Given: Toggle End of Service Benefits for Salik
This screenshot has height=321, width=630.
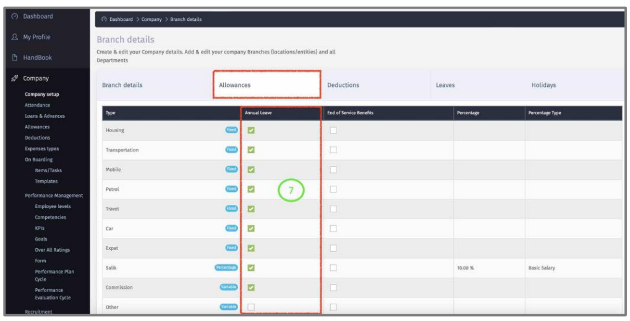Looking at the screenshot, I should pos(333,268).
